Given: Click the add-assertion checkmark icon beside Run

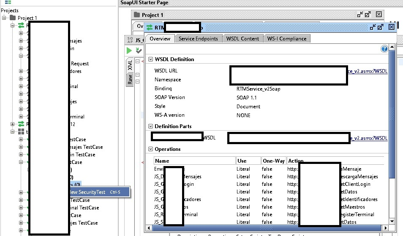Looking at the screenshot, I should pos(138,51).
